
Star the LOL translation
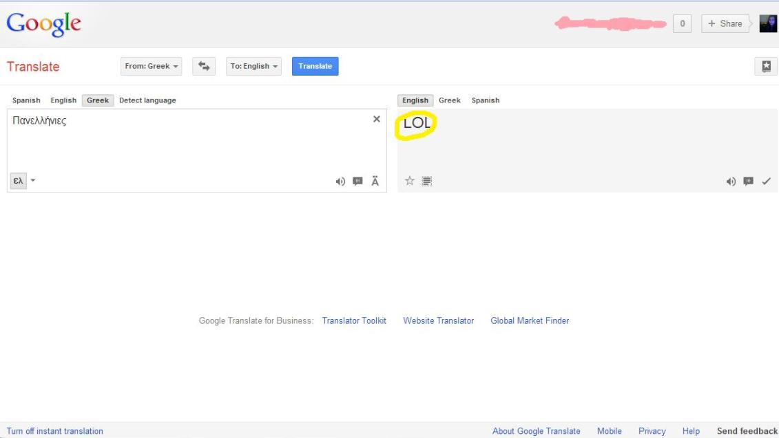[409, 181]
